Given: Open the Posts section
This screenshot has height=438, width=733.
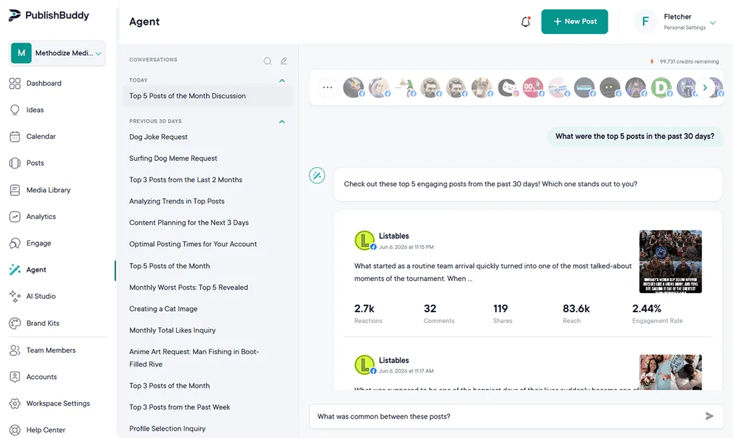Looking at the screenshot, I should pyautogui.click(x=35, y=163).
